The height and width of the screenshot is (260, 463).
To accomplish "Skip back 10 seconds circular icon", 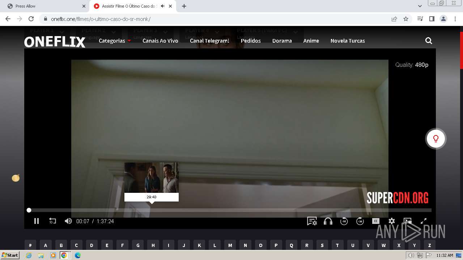I will pyautogui.click(x=344, y=221).
